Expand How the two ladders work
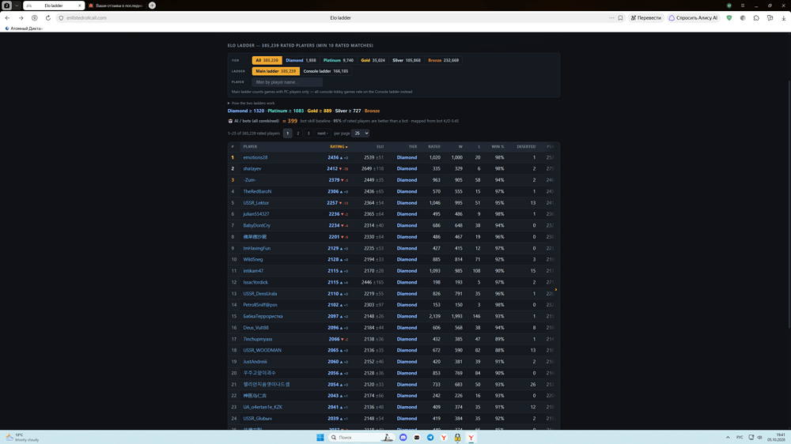Image resolution: width=791 pixels, height=444 pixels. pos(252,103)
